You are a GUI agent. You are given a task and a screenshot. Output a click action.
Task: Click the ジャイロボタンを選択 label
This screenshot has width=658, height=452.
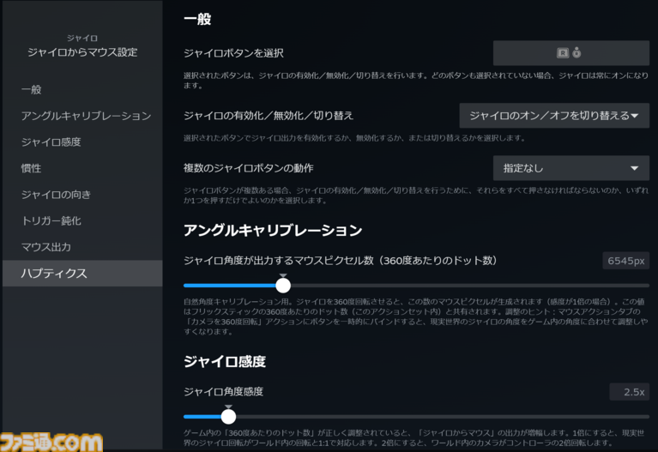pyautogui.click(x=233, y=53)
